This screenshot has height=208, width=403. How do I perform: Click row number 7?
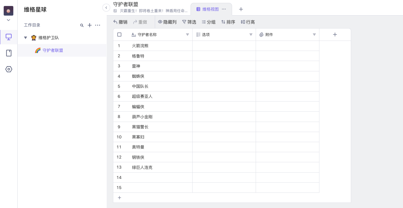click(x=119, y=106)
